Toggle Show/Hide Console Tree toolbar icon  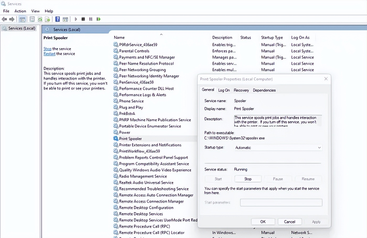[x=23, y=19]
